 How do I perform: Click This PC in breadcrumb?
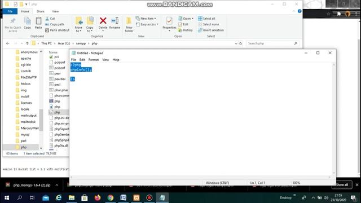(46, 43)
